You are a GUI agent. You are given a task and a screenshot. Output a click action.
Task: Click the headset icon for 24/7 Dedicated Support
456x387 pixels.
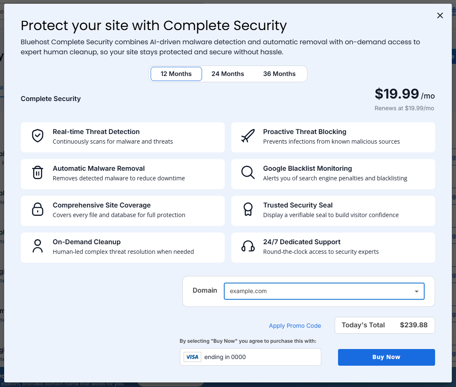click(x=248, y=246)
